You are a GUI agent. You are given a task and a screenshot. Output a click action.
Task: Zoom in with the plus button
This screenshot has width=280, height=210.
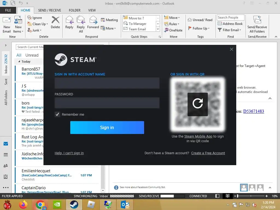[x=266, y=196]
